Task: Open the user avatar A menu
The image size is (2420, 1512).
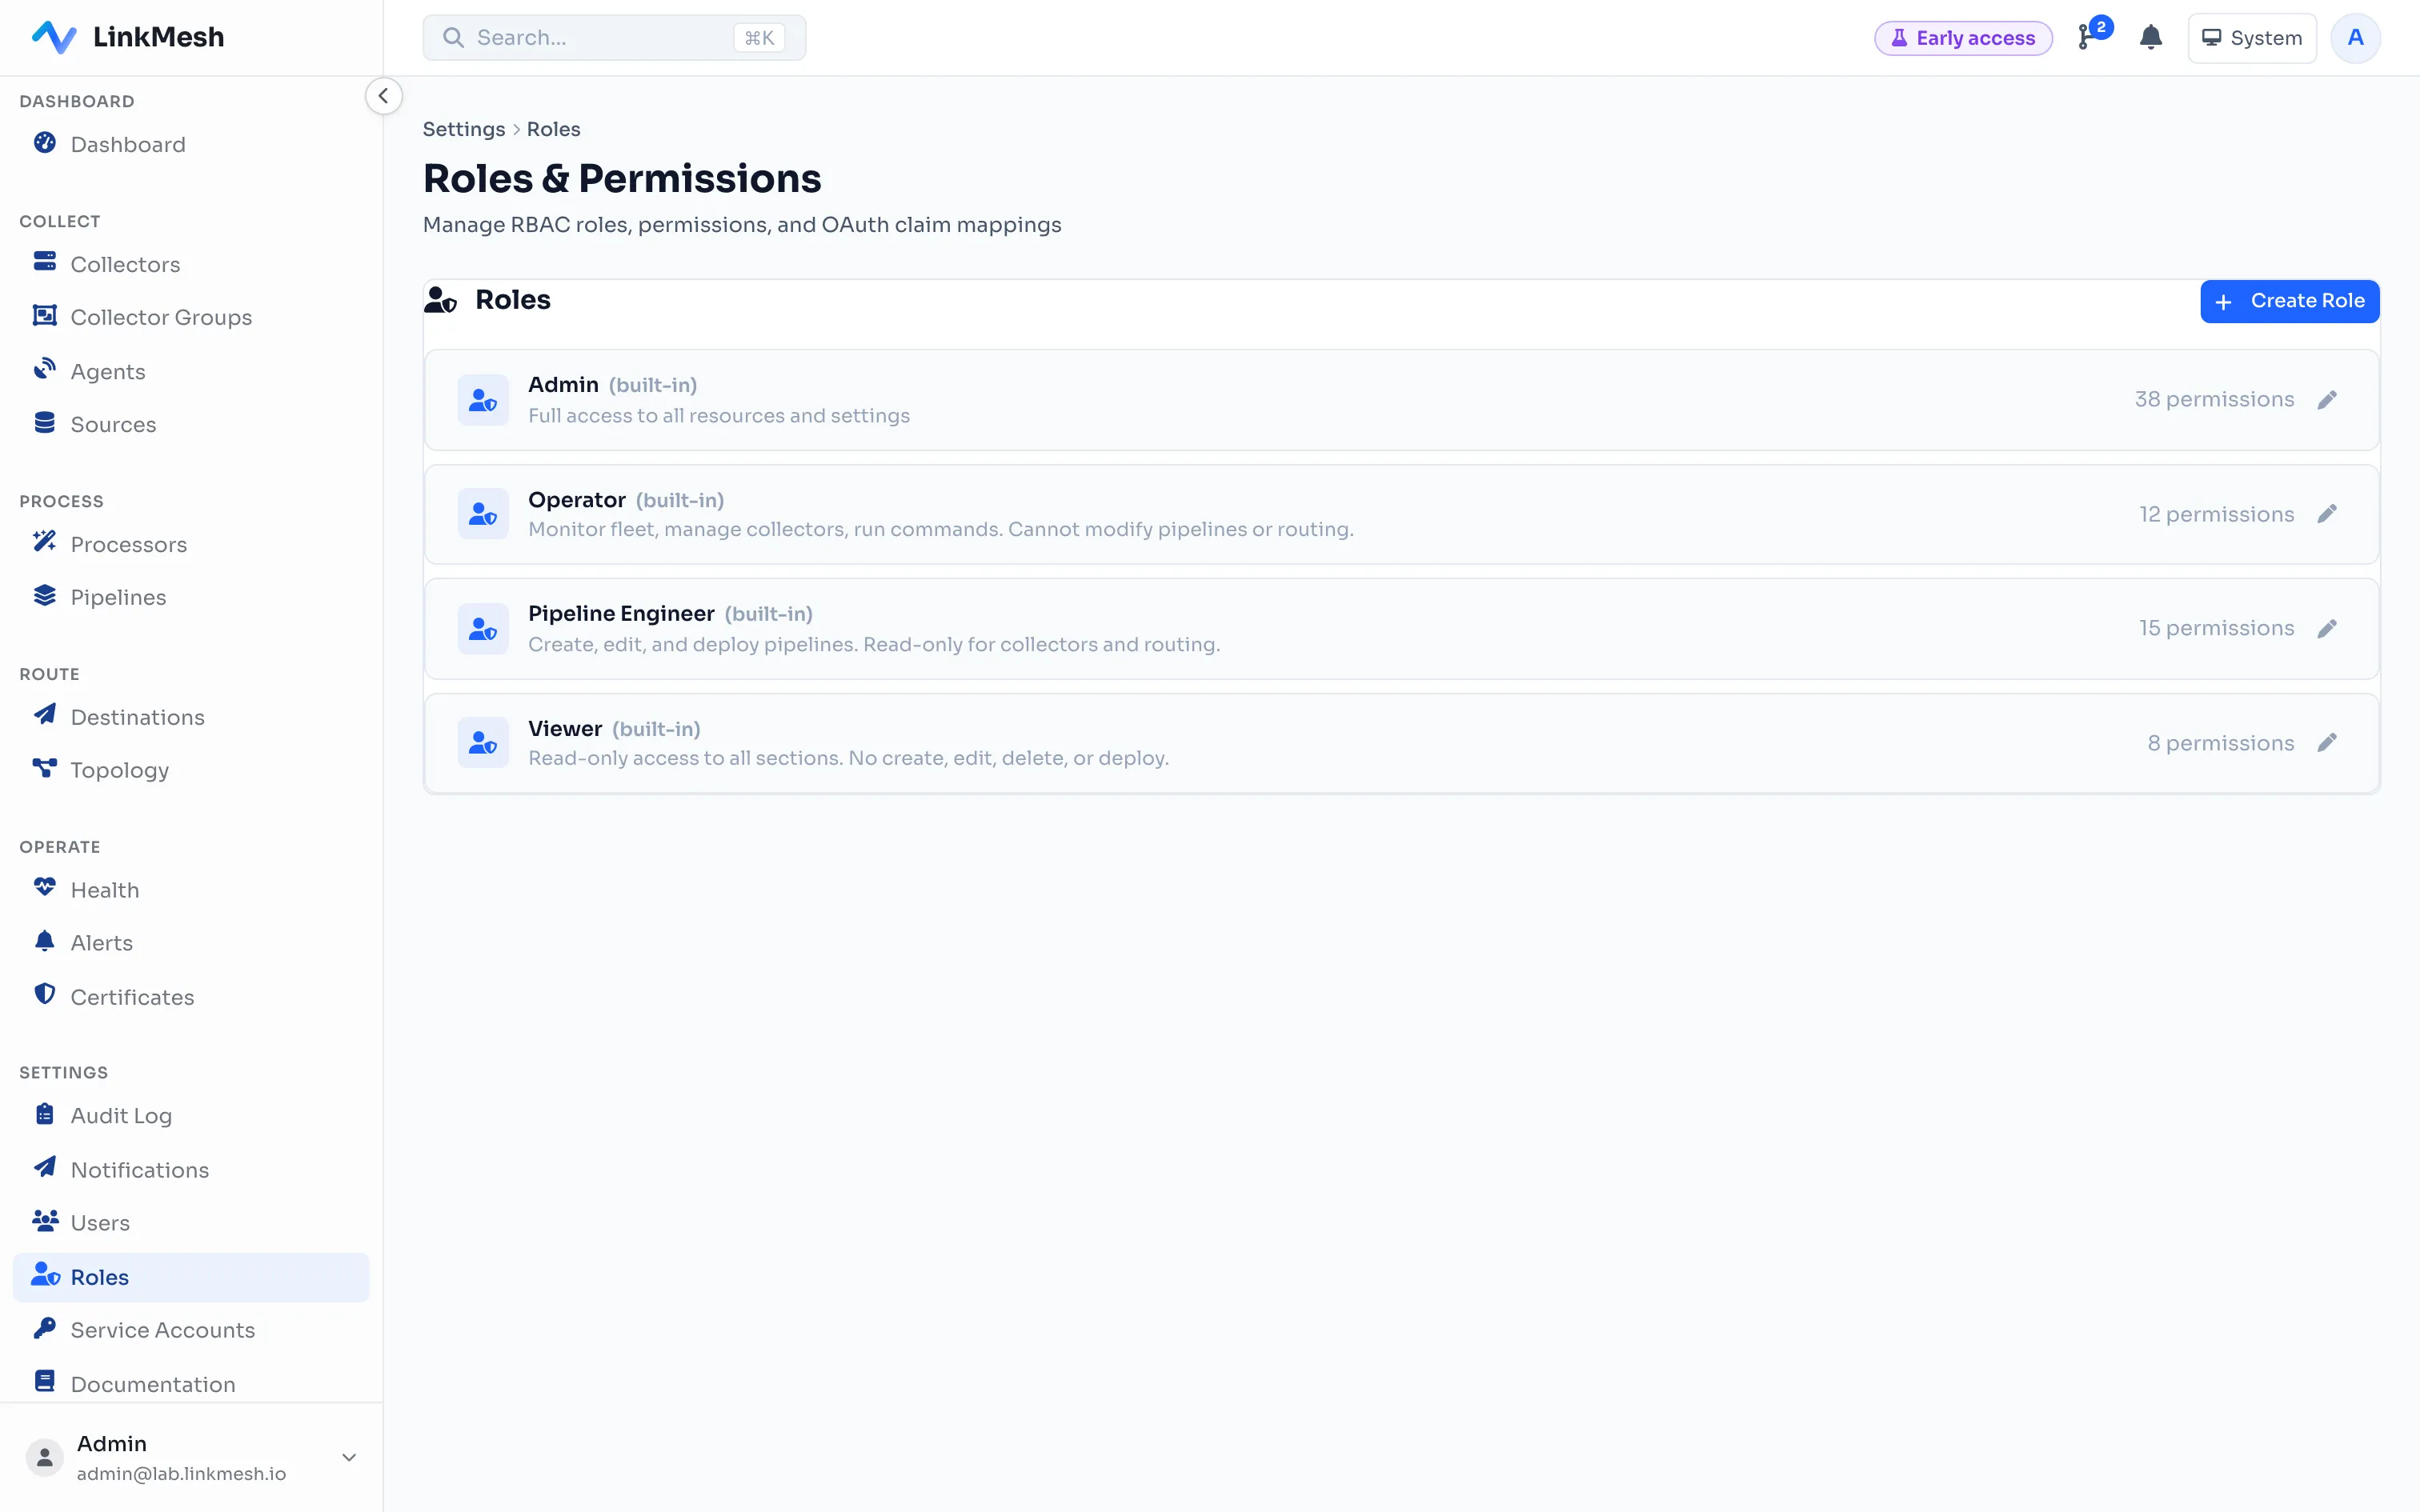Action: click(2355, 38)
